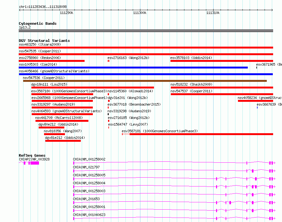The width and height of the screenshot is (282, 222).
Task: Click the red bar under nsv441709
Action: (62, 121)
